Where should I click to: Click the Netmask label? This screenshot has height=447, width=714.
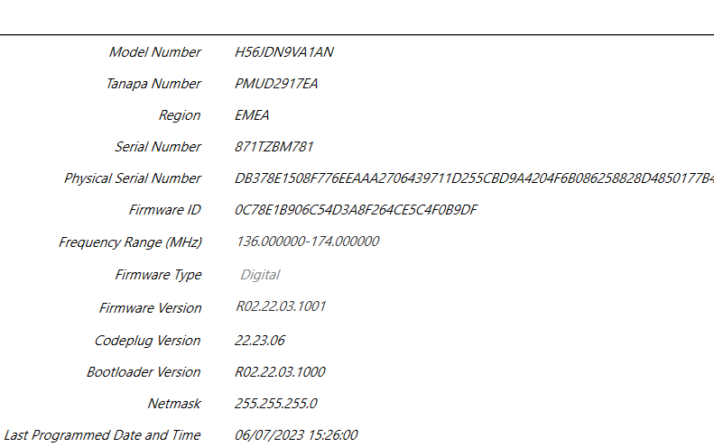pos(173,404)
